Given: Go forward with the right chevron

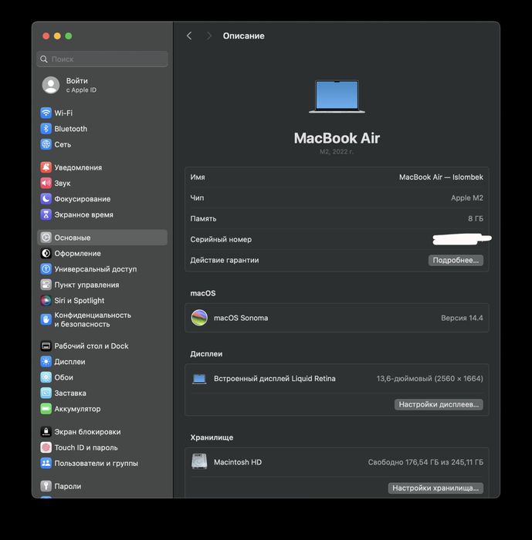Looking at the screenshot, I should [x=209, y=35].
